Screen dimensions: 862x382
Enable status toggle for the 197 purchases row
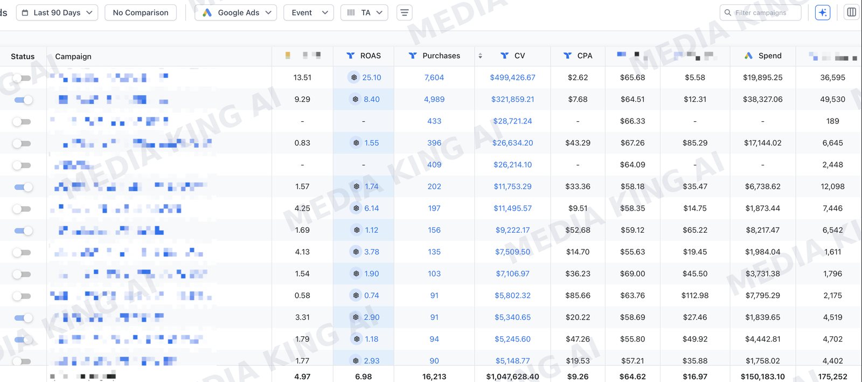point(22,209)
